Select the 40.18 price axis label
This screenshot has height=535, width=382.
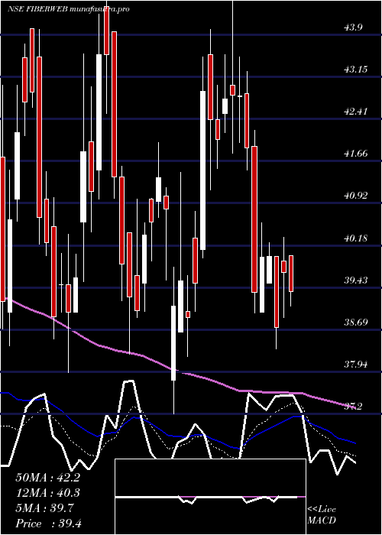point(356,238)
